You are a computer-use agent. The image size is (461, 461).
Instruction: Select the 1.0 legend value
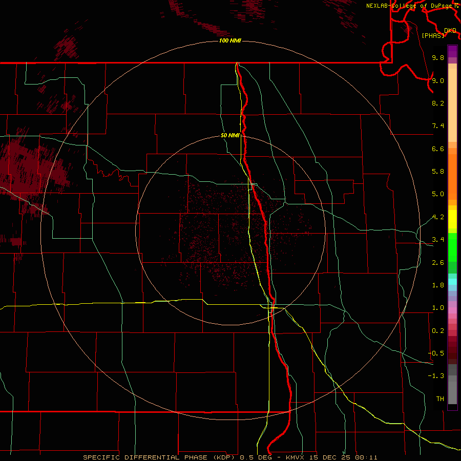[438, 308]
